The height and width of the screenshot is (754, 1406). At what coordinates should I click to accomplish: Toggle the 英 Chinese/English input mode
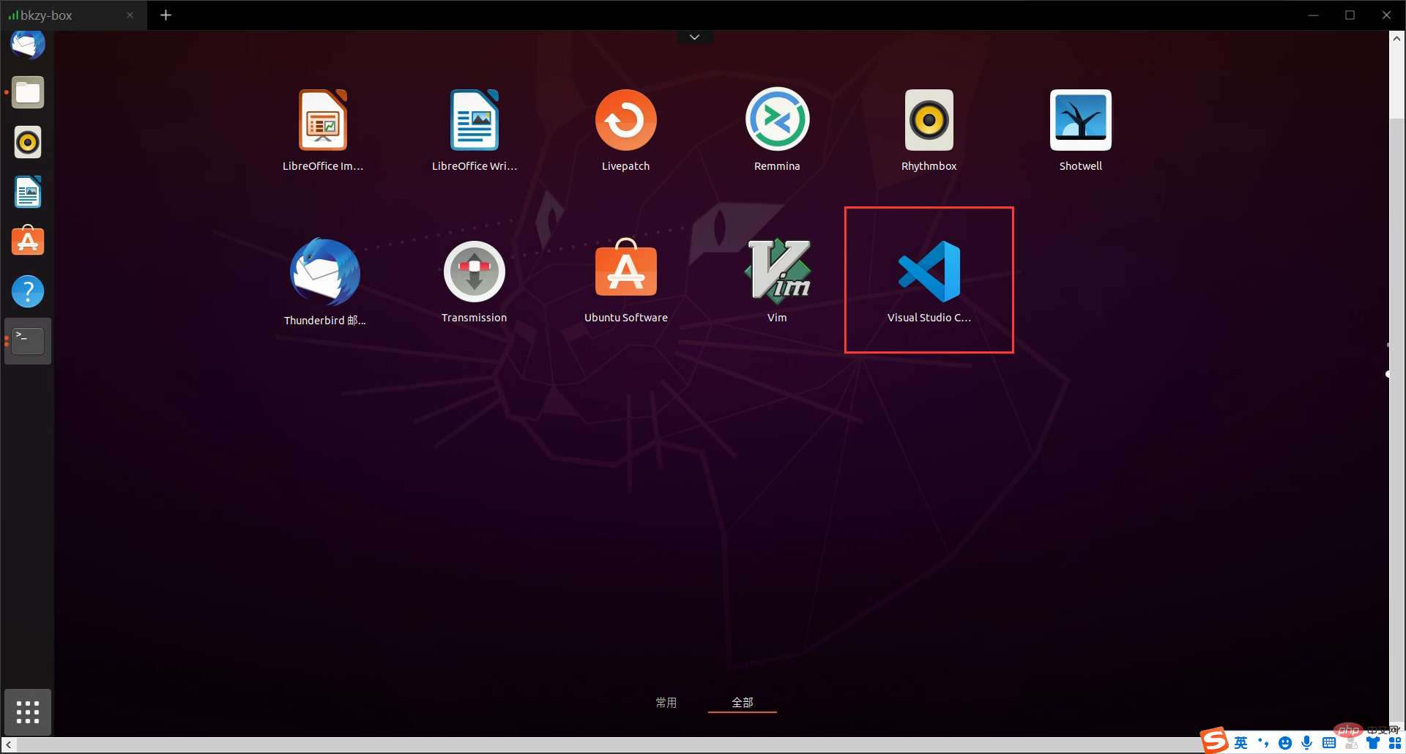1241,743
